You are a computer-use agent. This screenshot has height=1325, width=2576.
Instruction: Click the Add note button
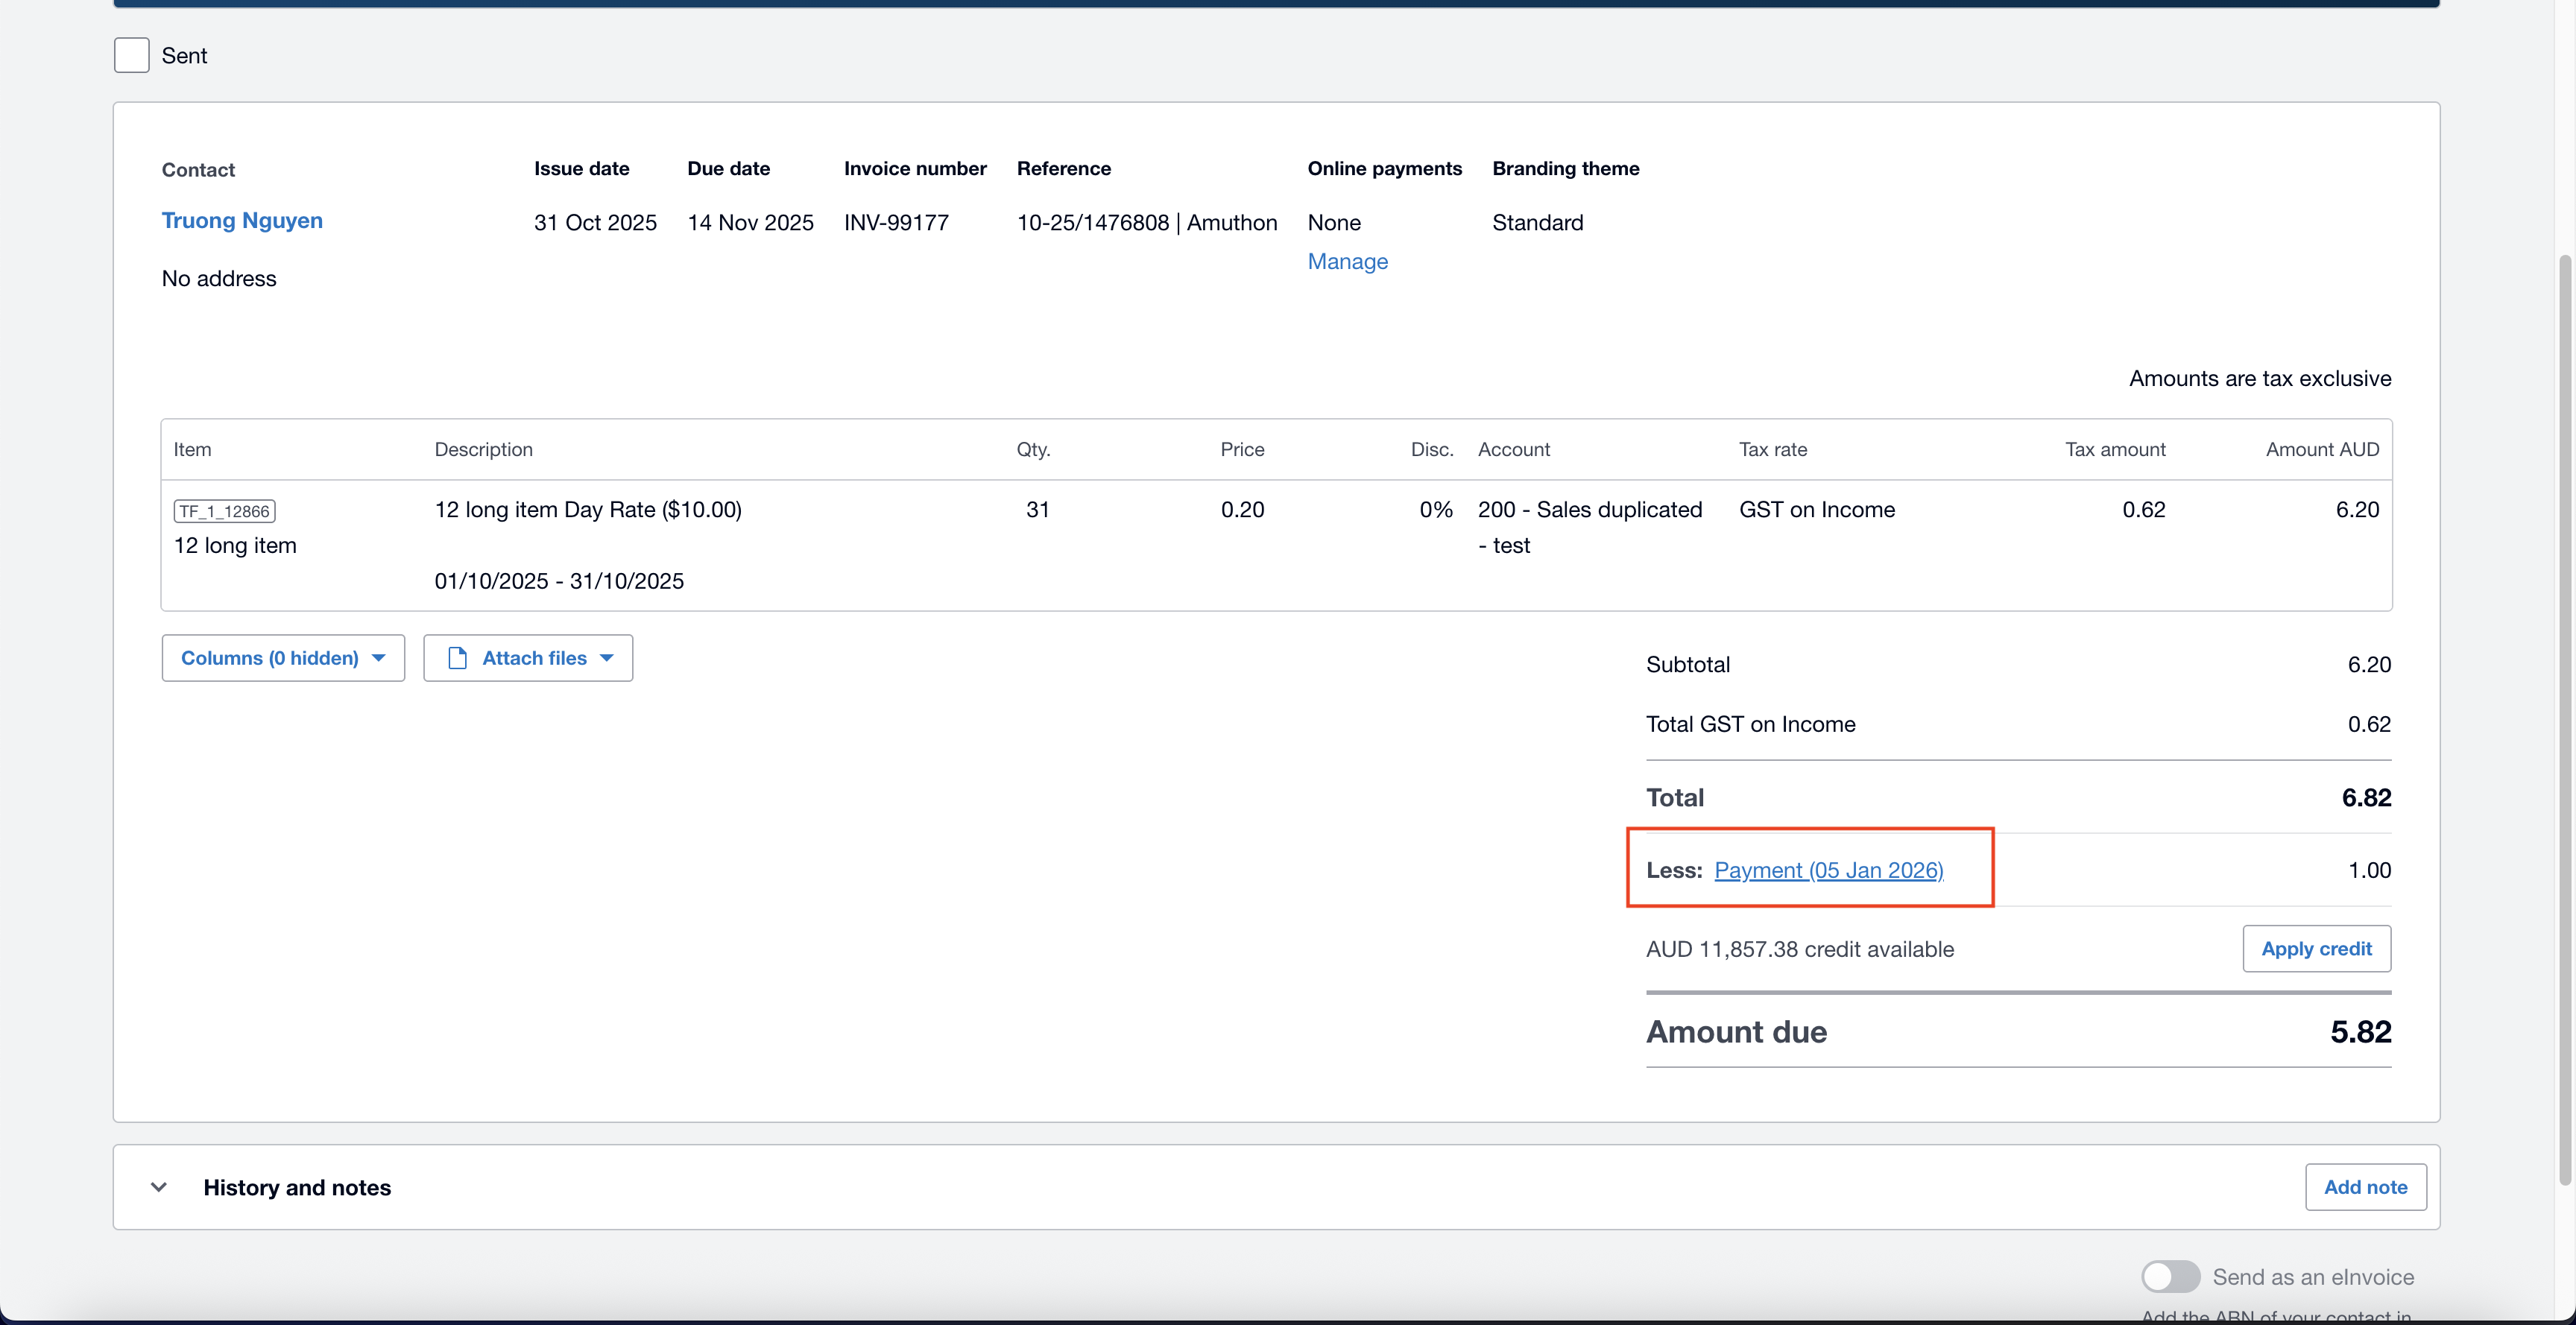coord(2365,1187)
